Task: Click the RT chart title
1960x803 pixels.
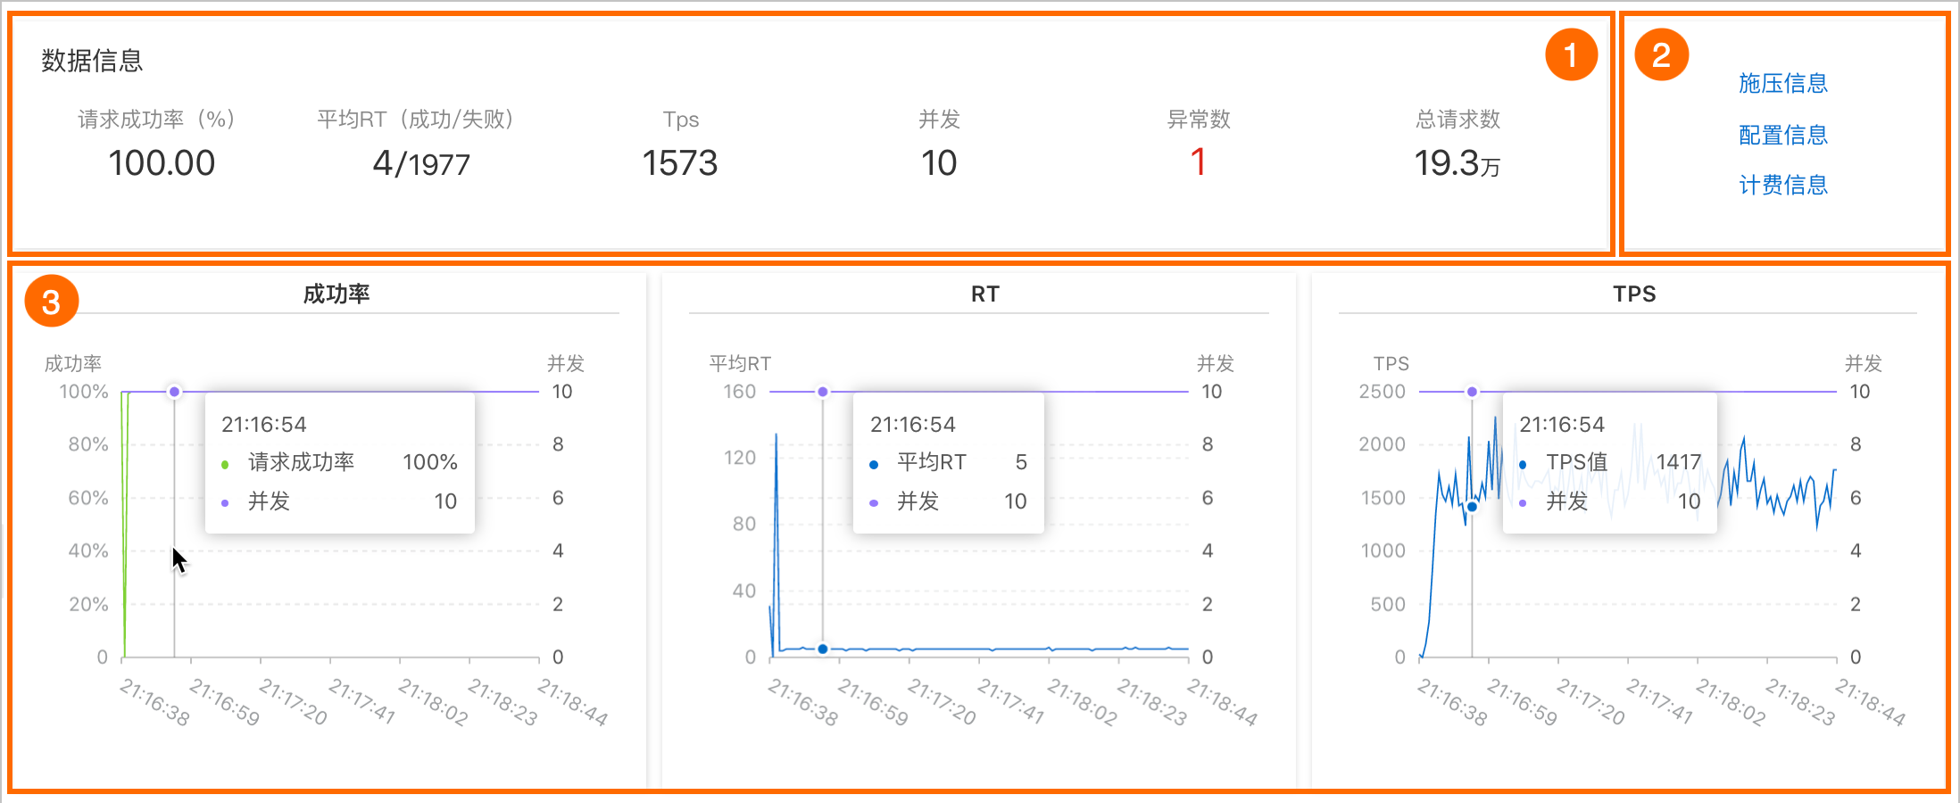Action: (x=985, y=294)
